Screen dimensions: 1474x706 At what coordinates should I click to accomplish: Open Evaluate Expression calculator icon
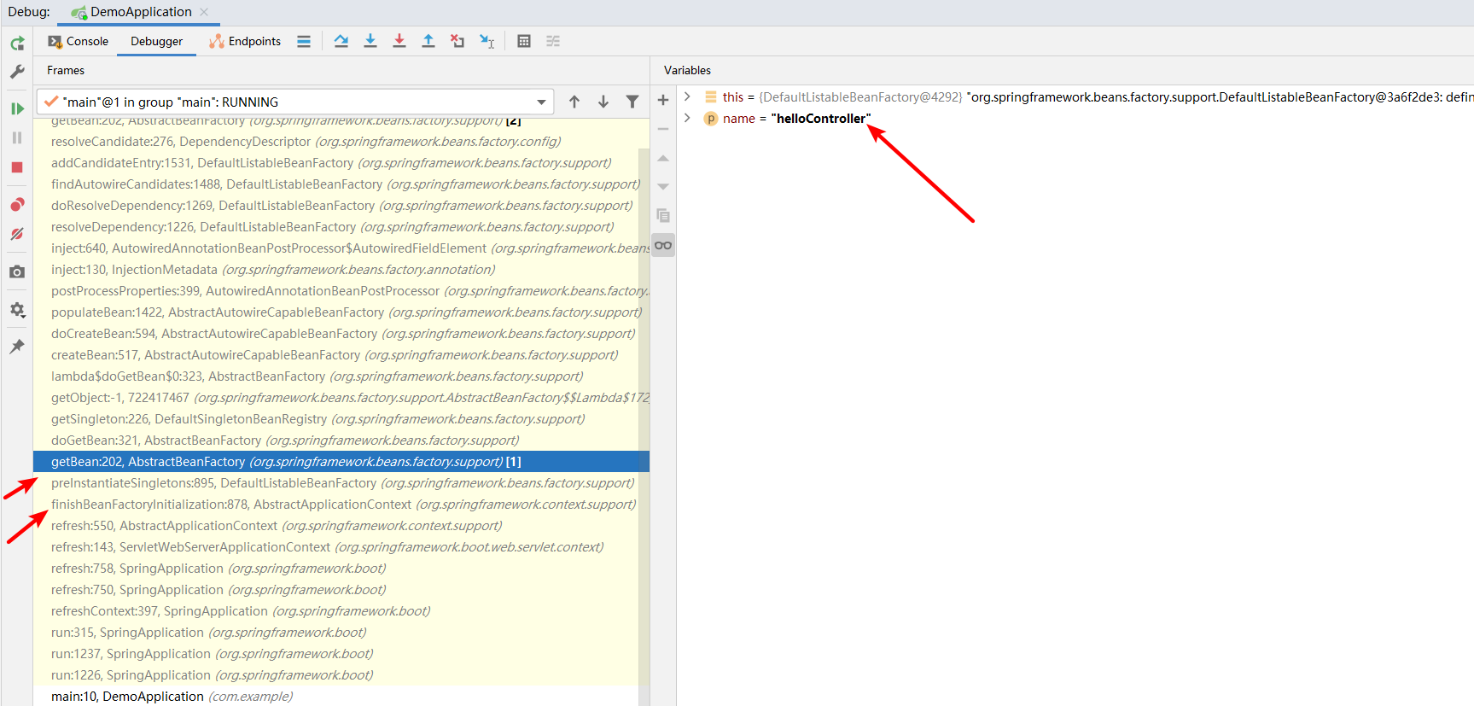point(524,41)
